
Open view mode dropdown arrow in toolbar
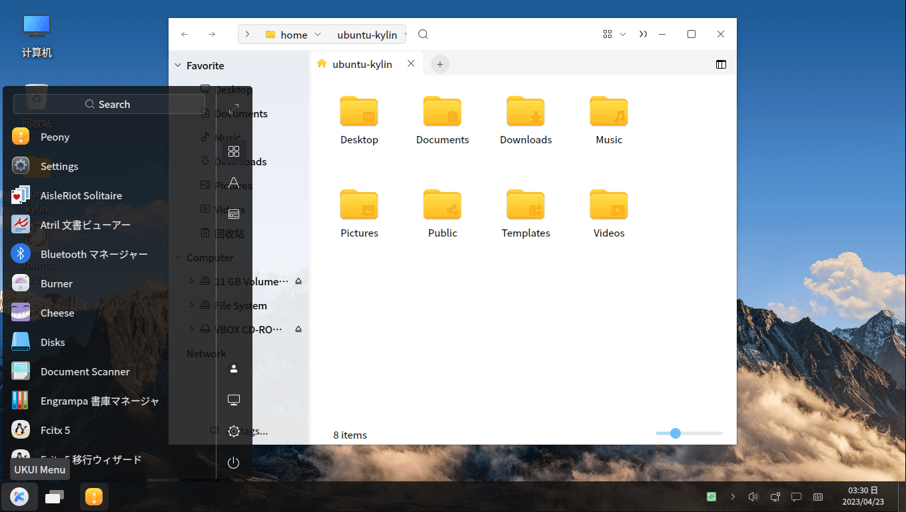coord(623,35)
